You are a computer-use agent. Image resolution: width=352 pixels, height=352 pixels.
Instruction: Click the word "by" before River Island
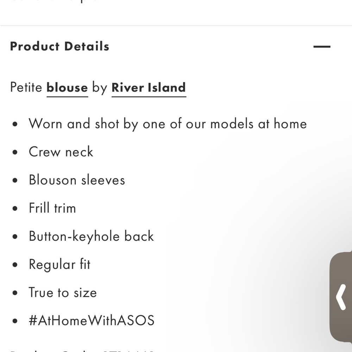100,88
